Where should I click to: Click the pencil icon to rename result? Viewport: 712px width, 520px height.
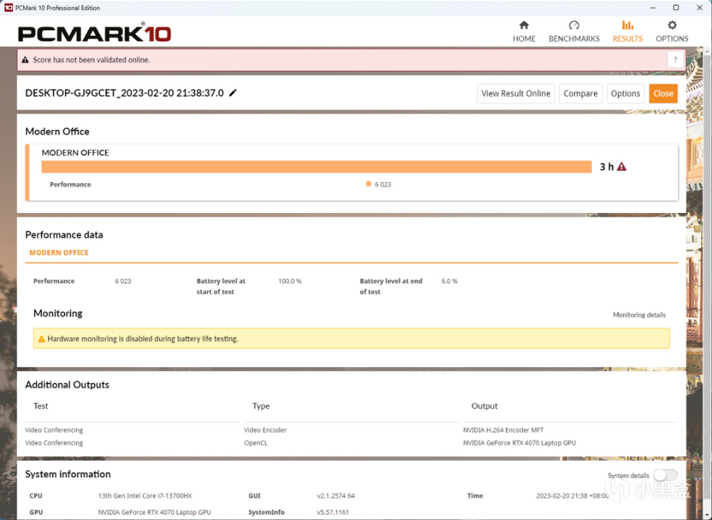point(233,93)
